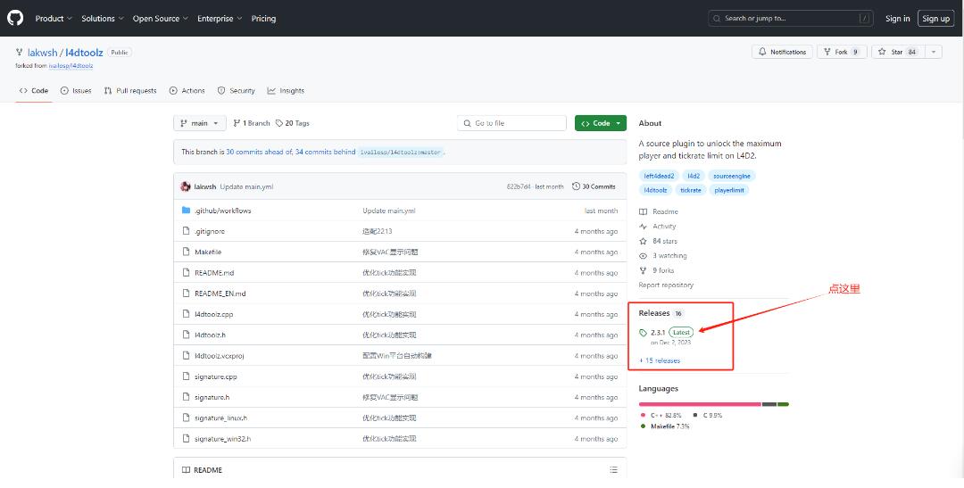Switch to the Issues tab
The width and height of the screenshot is (964, 488).
point(76,90)
